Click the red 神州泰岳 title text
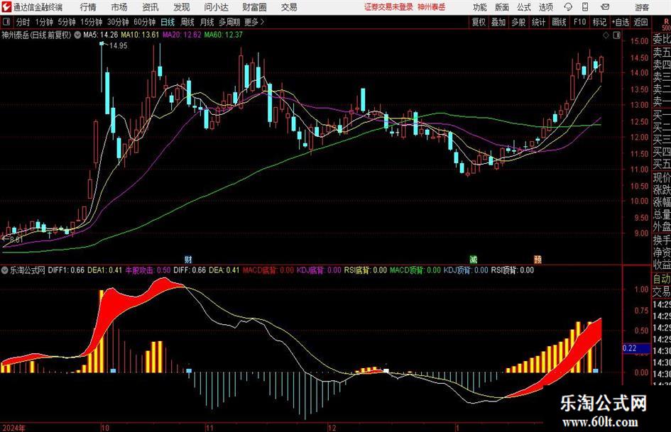The height and width of the screenshot is (432, 671). [x=432, y=7]
